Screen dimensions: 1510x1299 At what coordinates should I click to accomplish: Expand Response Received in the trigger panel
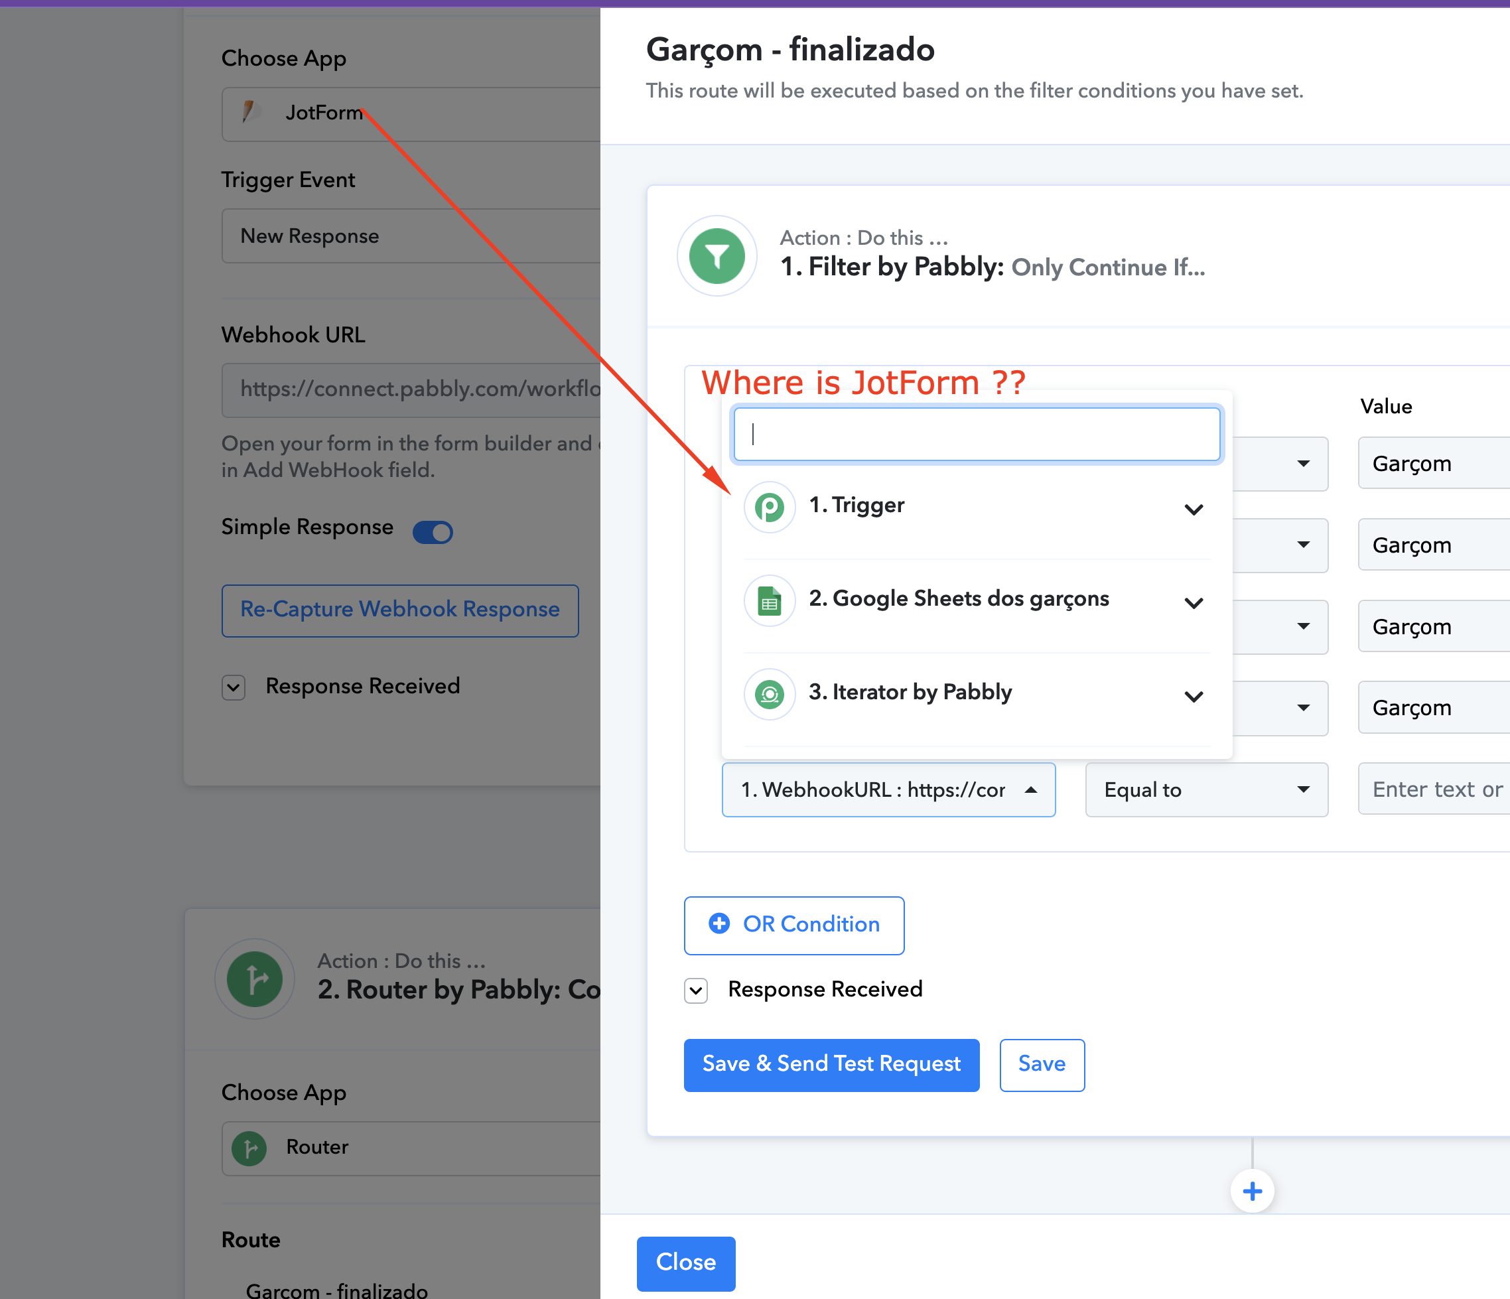234,687
